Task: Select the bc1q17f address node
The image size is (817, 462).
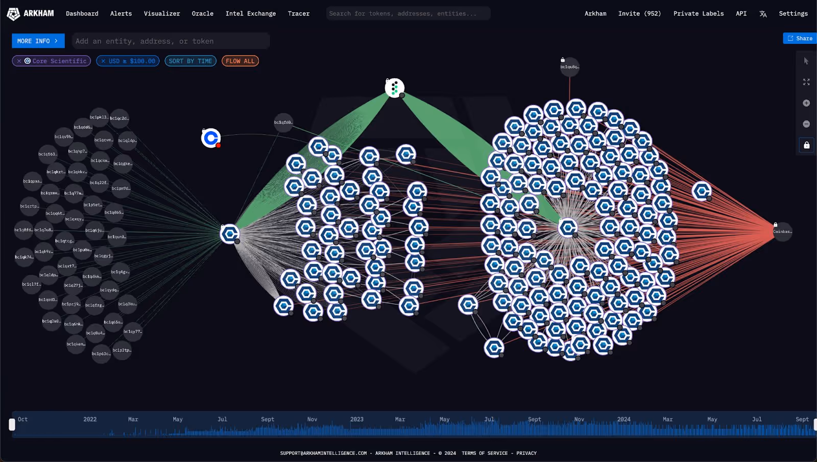Action: [x=31, y=284]
